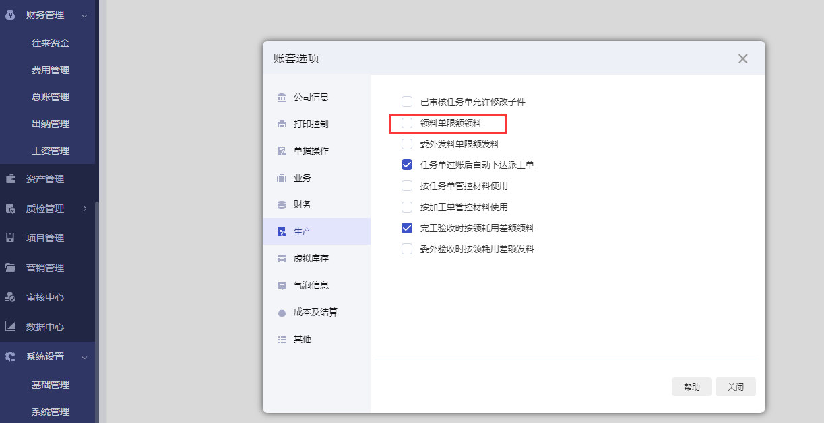This screenshot has width=824, height=423.
Task: Click the 帮助 button
Action: 692,387
